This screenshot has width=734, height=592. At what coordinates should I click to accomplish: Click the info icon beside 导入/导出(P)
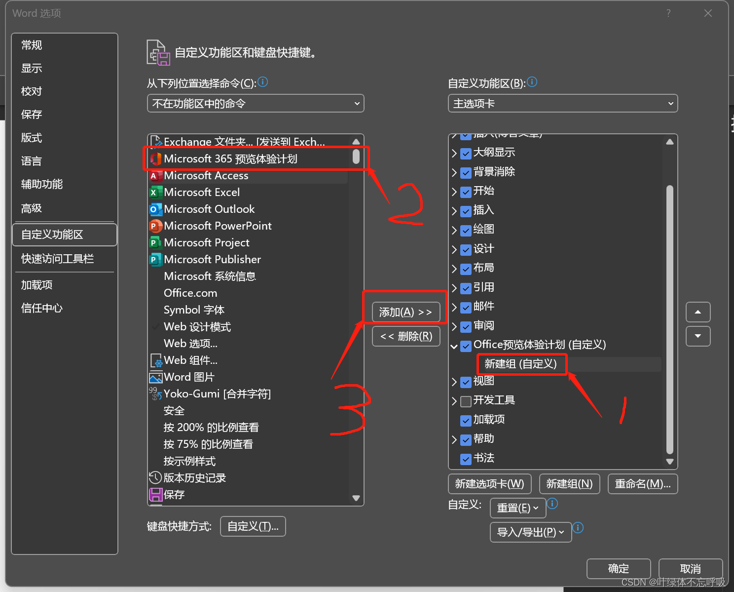pos(578,528)
